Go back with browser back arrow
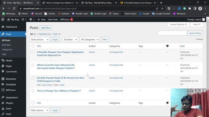This screenshot has width=209, height=117. click(x=4, y=8)
